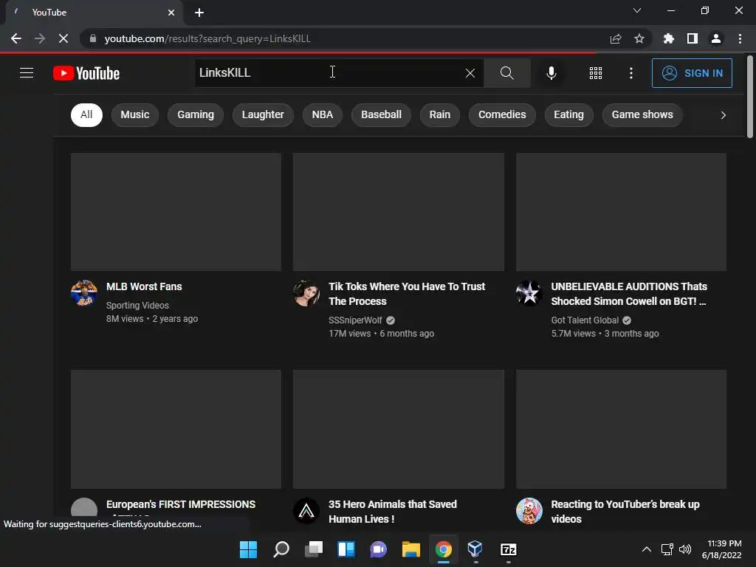Open Tik Toks Trust The Process thumbnail
Image resolution: width=756 pixels, height=567 pixels.
tap(398, 212)
